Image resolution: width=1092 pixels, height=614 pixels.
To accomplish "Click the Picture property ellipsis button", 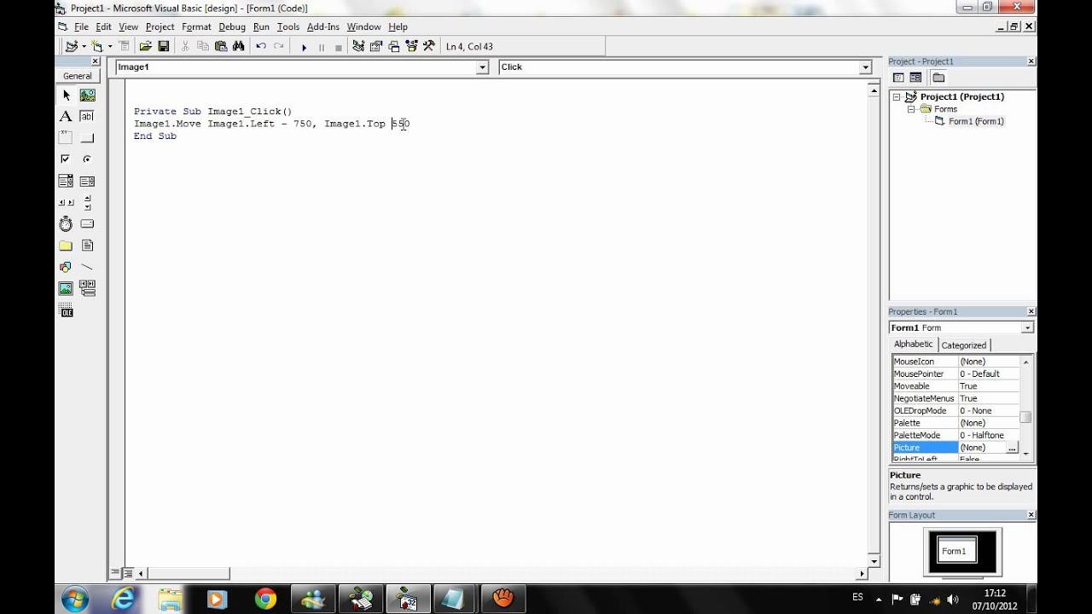I will [1012, 448].
